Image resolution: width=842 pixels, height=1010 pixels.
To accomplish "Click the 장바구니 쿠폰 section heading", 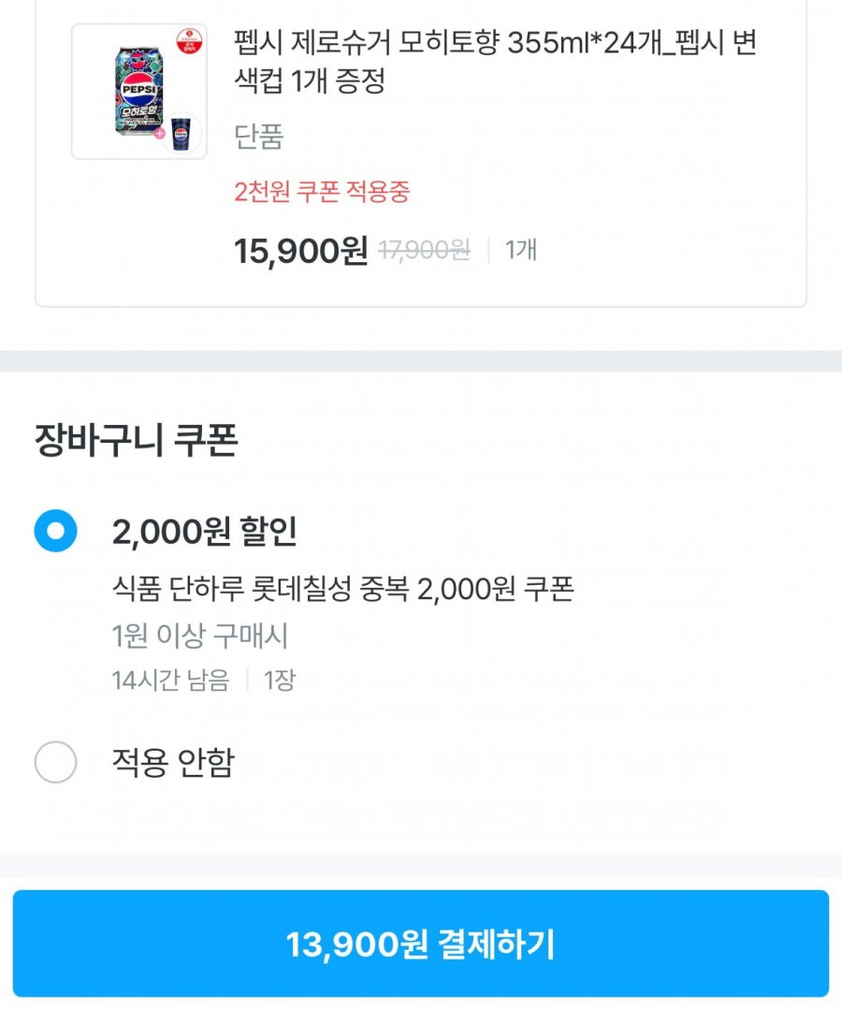I will click(x=135, y=440).
